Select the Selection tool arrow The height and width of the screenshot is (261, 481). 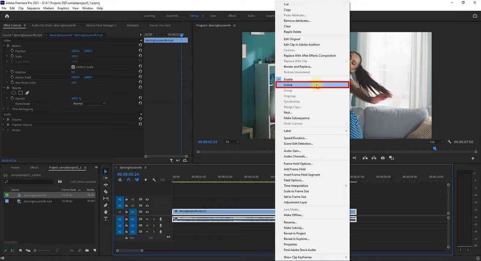(x=106, y=171)
